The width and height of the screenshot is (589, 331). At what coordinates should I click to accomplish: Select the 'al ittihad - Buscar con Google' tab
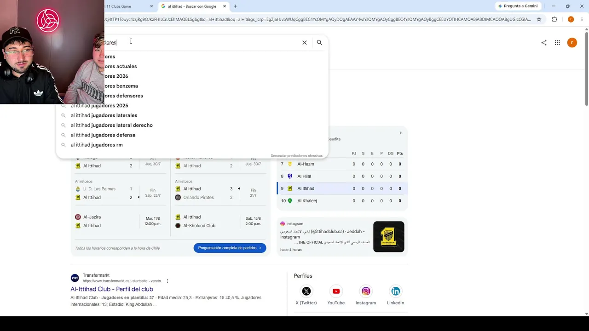click(x=194, y=6)
